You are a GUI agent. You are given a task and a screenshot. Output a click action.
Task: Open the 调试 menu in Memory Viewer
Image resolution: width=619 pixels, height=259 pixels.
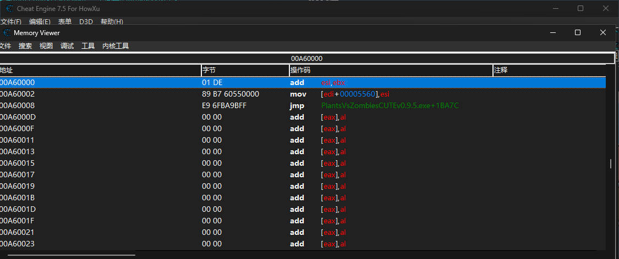(x=67, y=46)
